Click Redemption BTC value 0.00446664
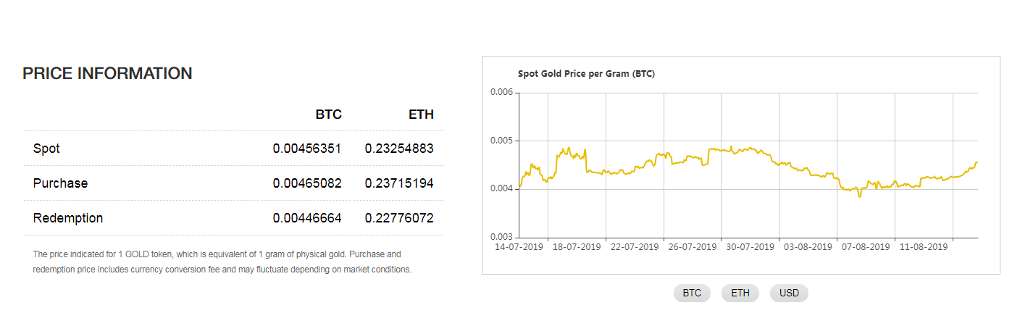The width and height of the screenshot is (1020, 321). tap(307, 218)
